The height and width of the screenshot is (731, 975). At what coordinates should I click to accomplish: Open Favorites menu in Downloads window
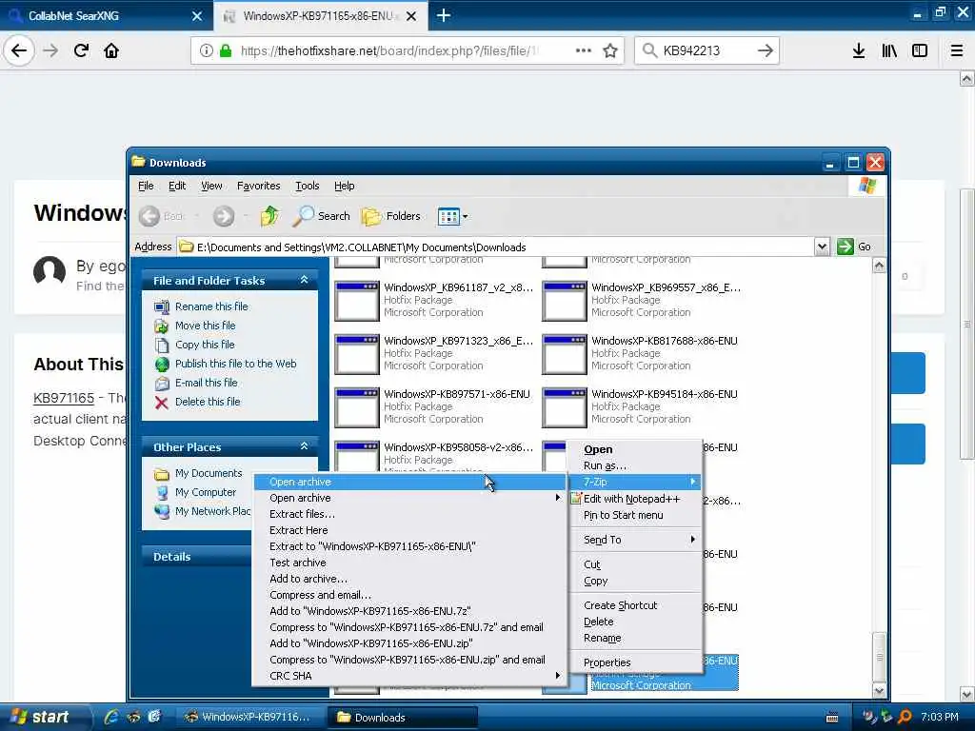[259, 186]
